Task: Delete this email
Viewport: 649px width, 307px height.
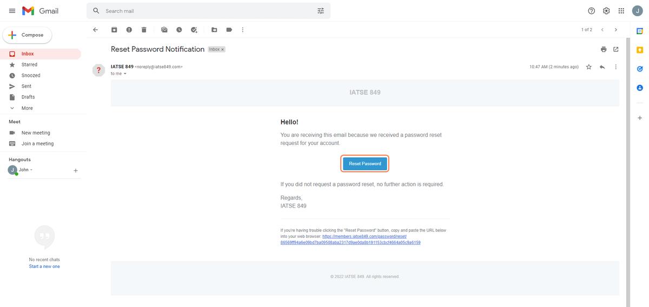Action: point(144,30)
